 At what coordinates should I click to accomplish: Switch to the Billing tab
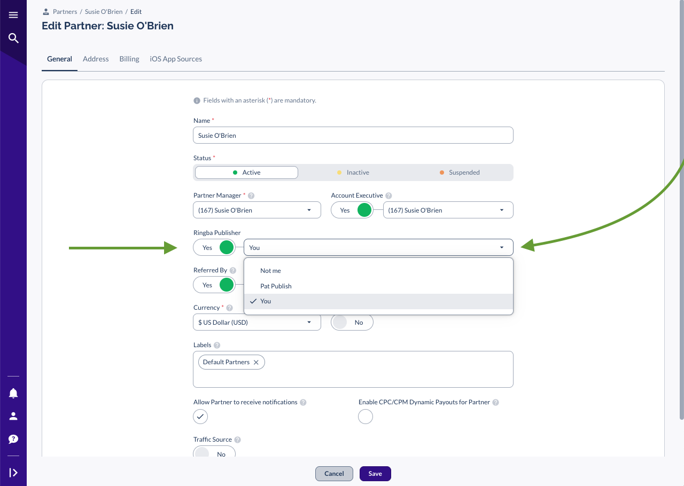(x=129, y=59)
